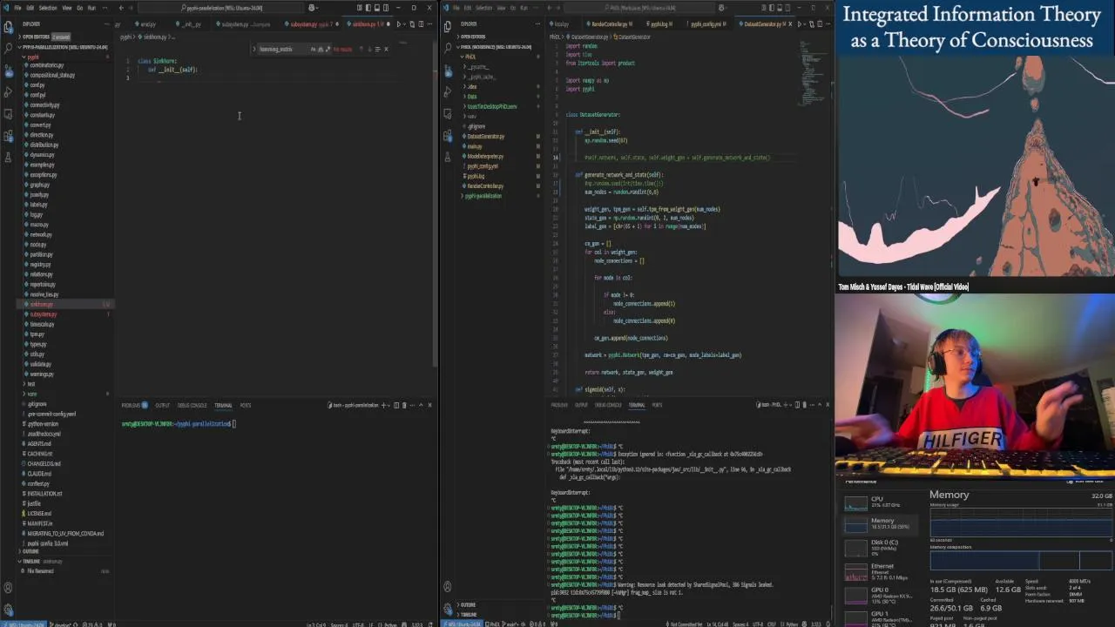
Task: Open Extensions view in left VS Code window
Action: [9, 136]
